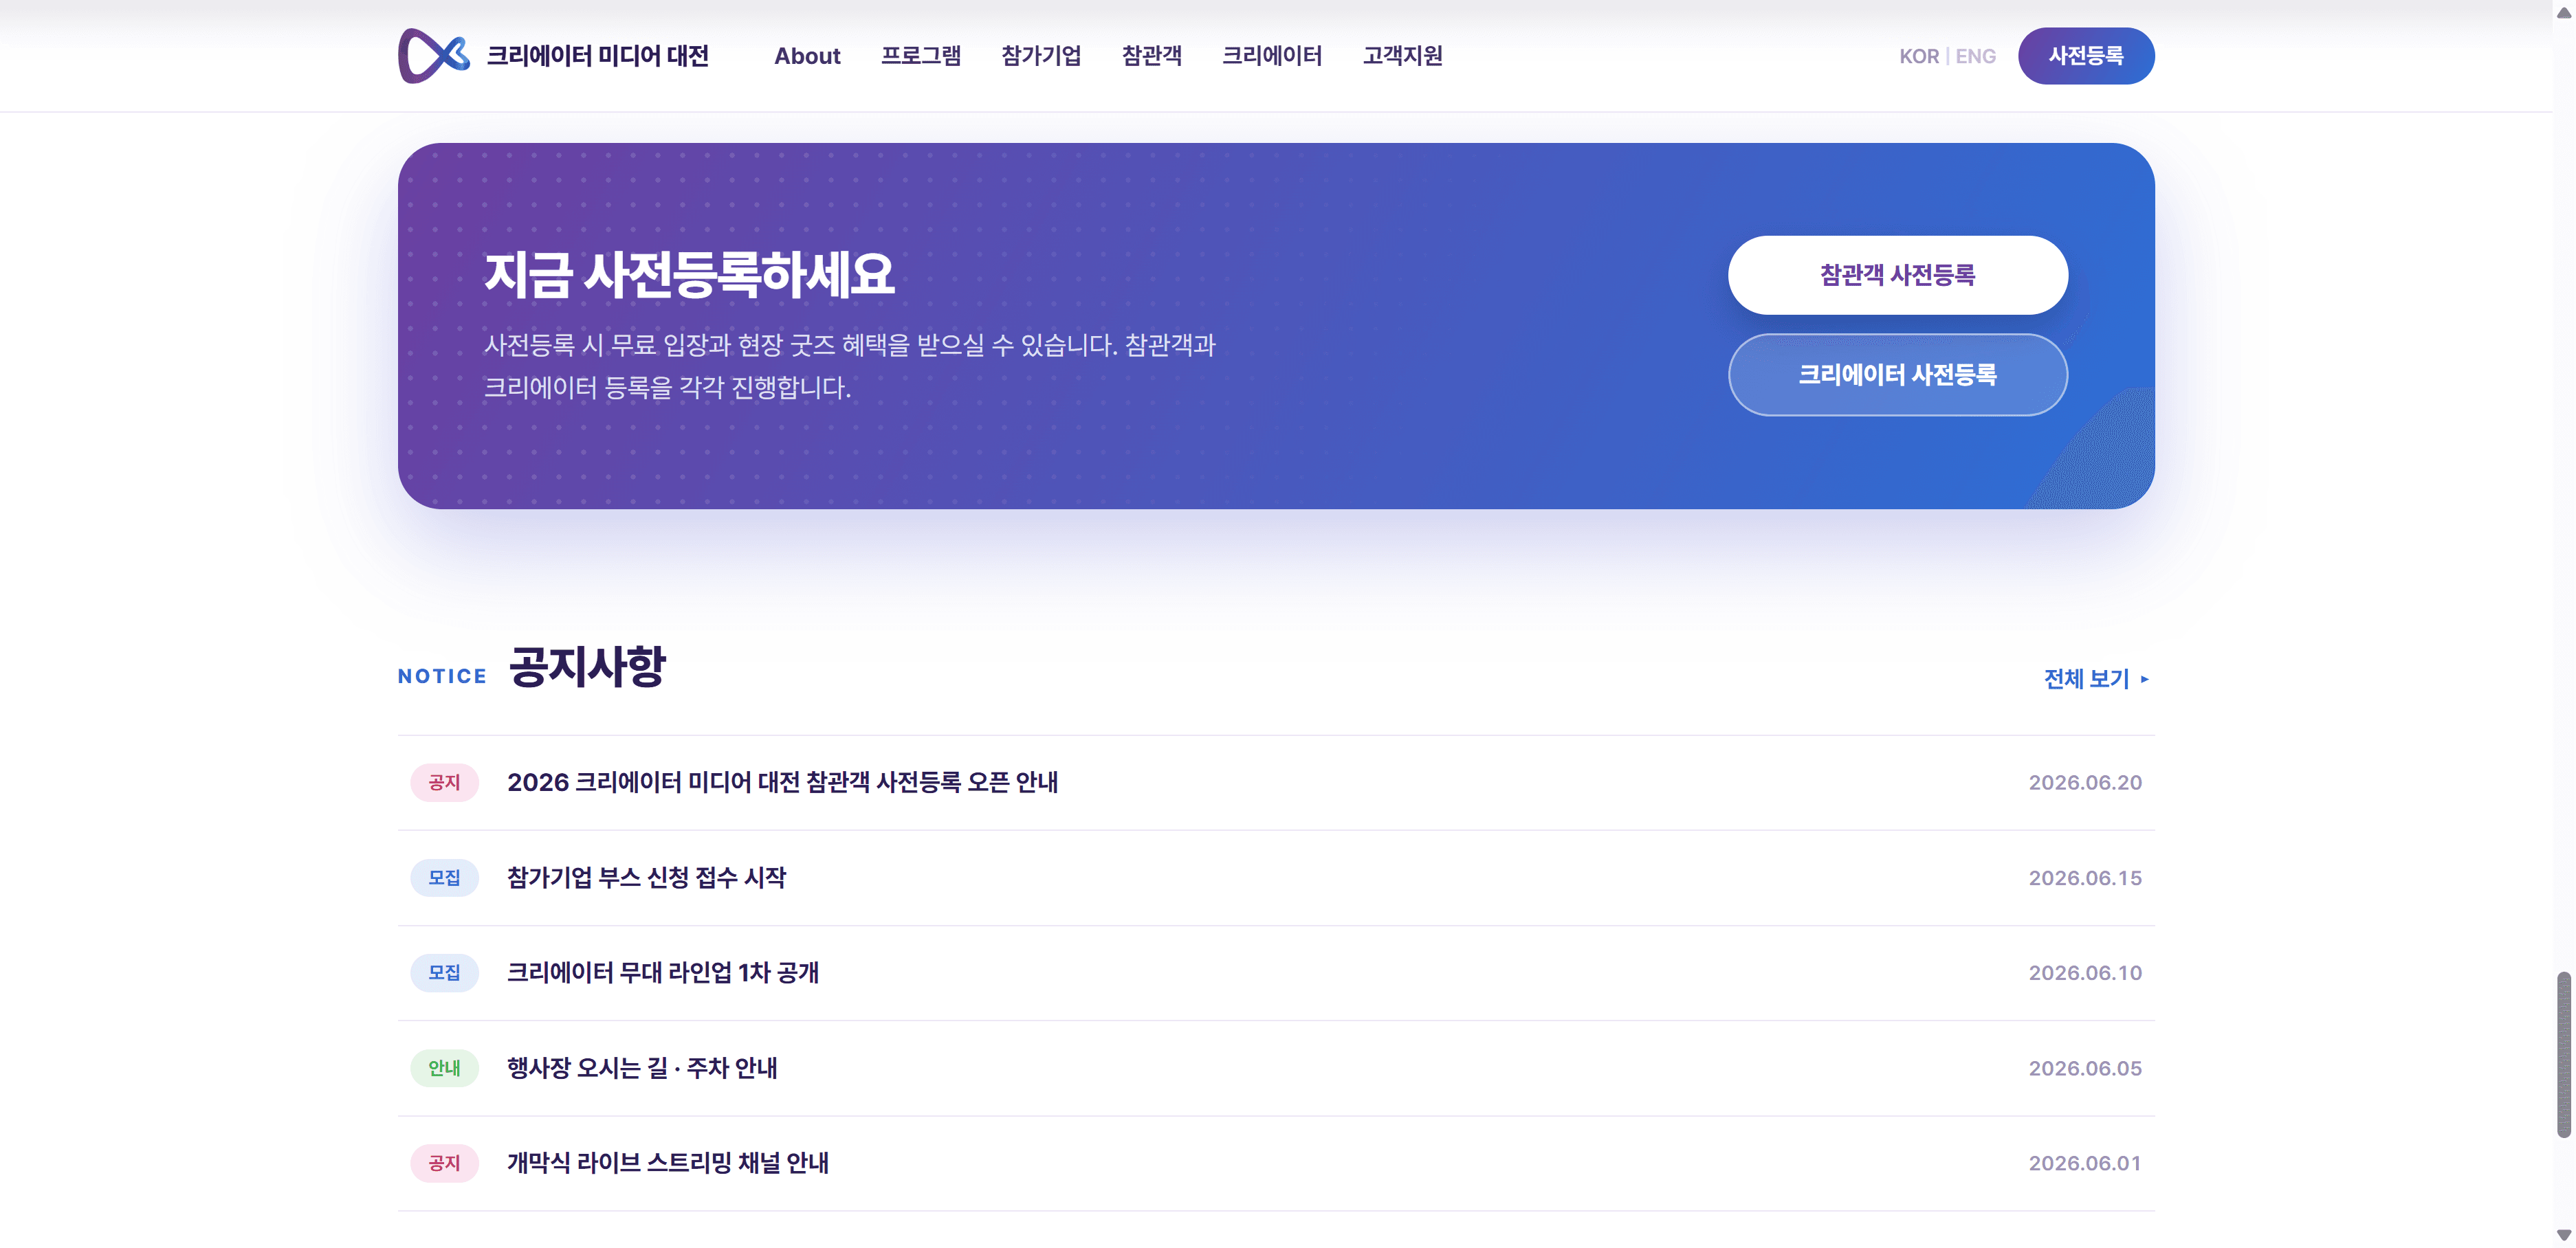Screen dimensions: 2576x1248
Task: Click the 참관객 사전등록 button
Action: (1897, 275)
